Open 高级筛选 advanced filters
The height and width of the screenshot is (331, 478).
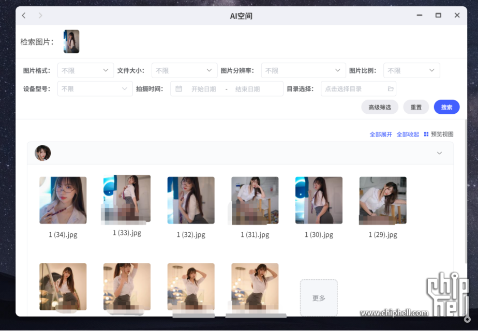(380, 107)
